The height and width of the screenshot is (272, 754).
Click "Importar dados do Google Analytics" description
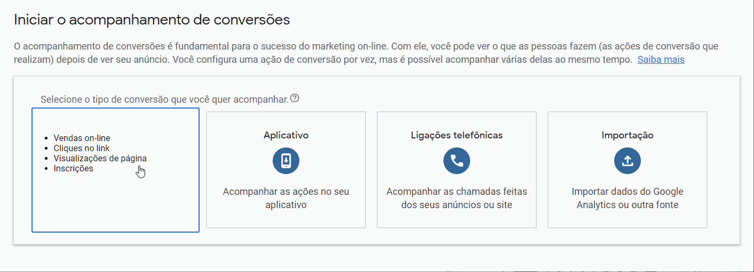(628, 198)
